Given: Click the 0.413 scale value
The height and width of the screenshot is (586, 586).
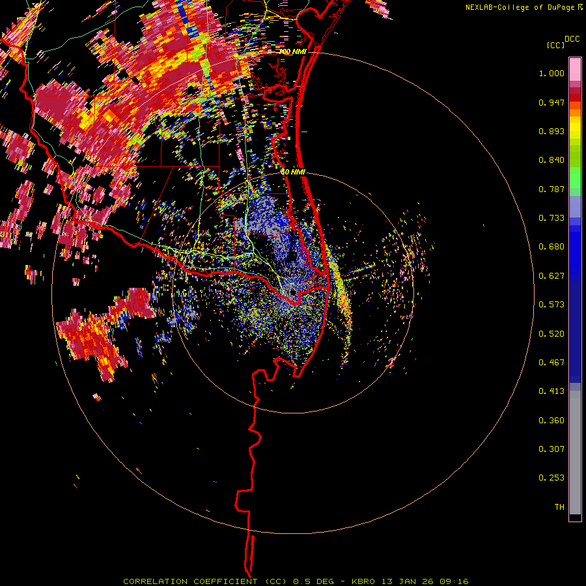Looking at the screenshot, I should point(551,391).
